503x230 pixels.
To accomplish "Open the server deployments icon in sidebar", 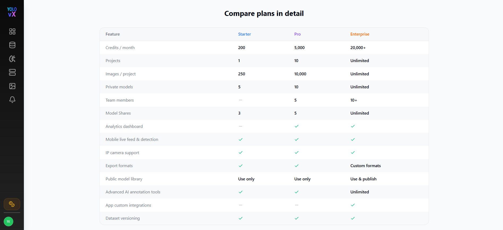I will tap(12, 72).
